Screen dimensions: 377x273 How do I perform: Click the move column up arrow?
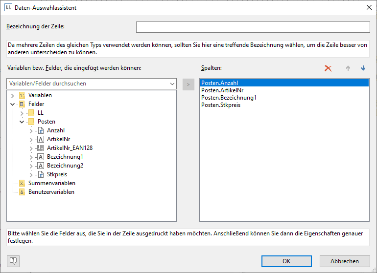(348, 68)
